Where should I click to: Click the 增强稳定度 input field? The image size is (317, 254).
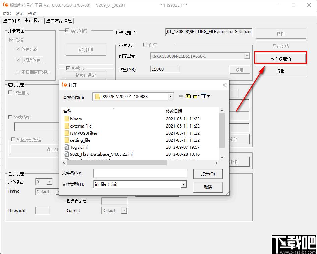coord(114,201)
